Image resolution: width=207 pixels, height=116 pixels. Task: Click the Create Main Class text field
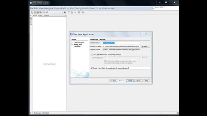click(x=128, y=68)
